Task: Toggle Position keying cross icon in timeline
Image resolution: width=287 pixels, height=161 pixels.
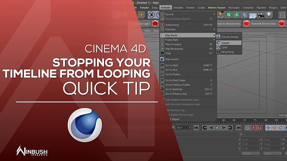Action: 268,128
